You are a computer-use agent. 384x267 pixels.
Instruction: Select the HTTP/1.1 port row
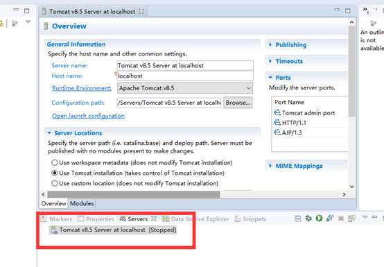[309, 123]
